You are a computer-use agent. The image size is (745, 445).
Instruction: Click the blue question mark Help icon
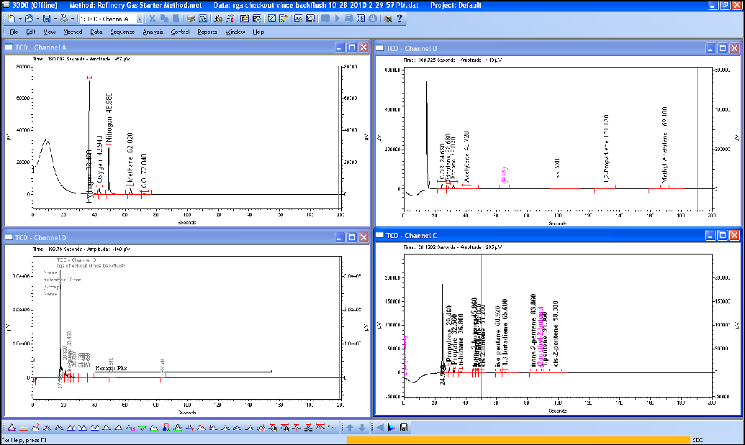(399, 19)
